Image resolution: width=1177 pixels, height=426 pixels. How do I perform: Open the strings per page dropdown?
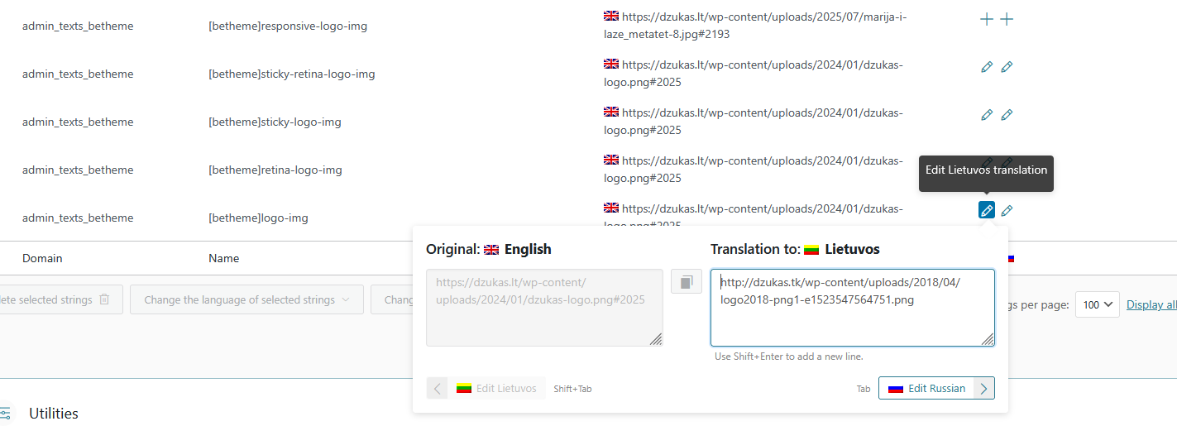click(x=1096, y=304)
